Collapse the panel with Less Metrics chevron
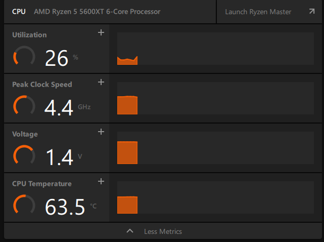 (x=130, y=231)
